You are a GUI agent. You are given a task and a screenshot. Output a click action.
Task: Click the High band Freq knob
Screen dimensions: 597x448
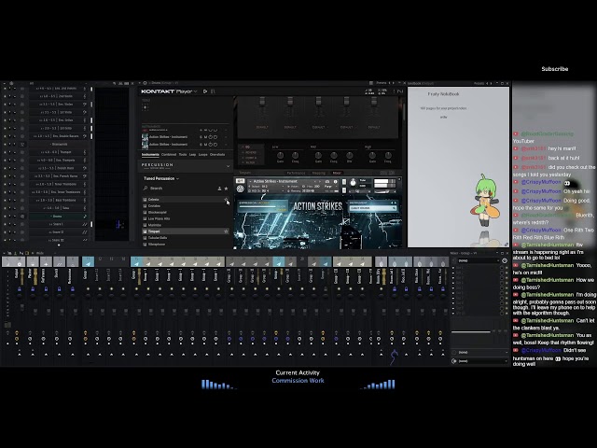pyautogui.click(x=388, y=156)
